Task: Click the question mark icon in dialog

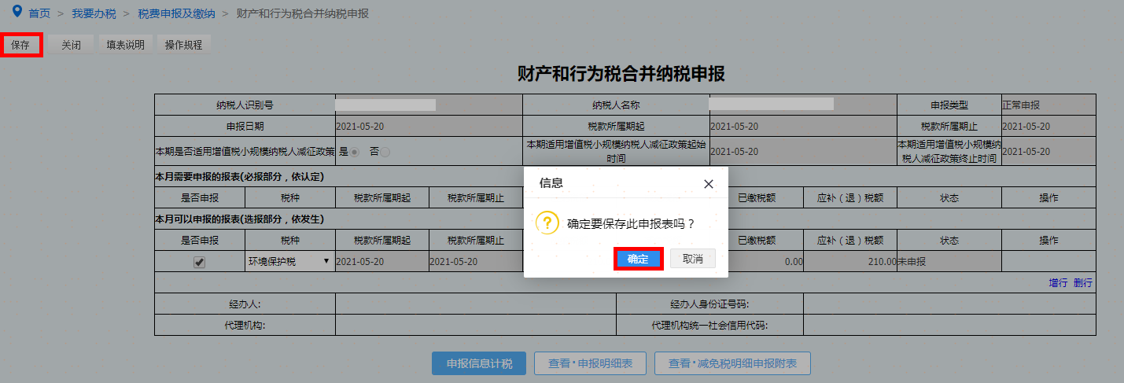Action: point(547,223)
